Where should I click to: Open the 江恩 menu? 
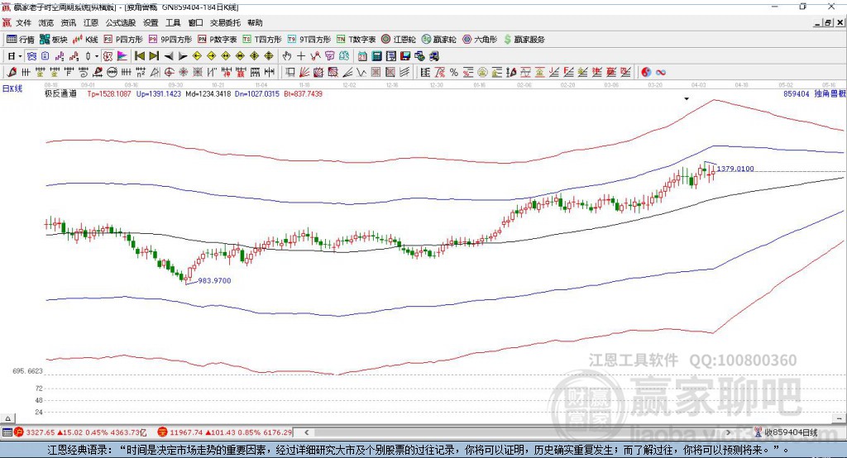coord(91,22)
